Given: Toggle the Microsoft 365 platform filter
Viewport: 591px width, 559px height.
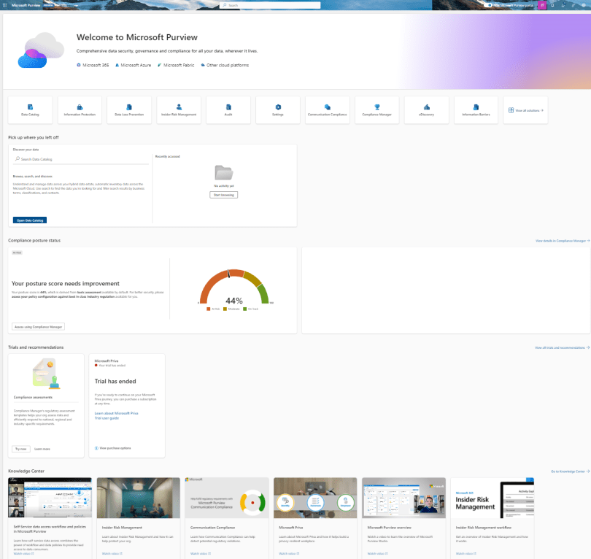Looking at the screenshot, I should coord(95,65).
